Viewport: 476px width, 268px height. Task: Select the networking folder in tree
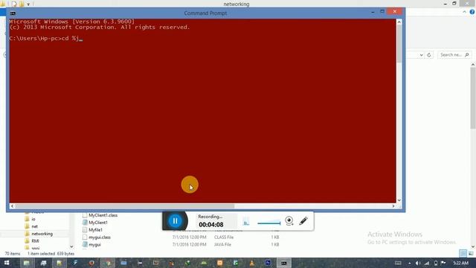[x=42, y=234]
